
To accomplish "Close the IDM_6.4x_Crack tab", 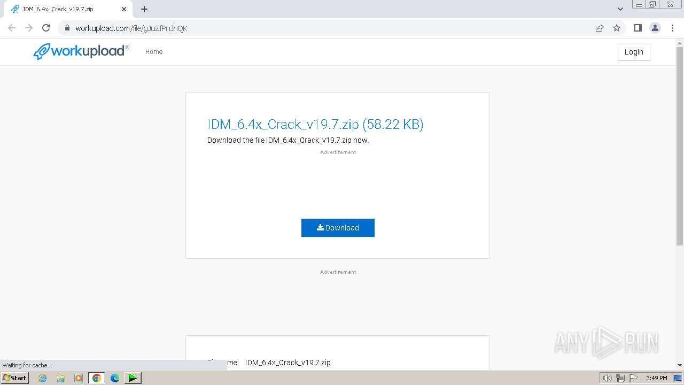I will (x=124, y=9).
